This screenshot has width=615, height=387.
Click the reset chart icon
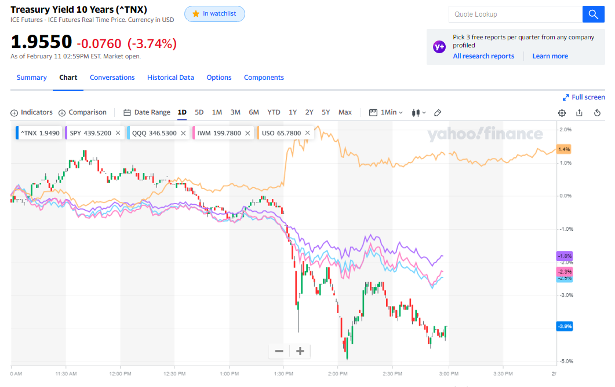click(597, 113)
